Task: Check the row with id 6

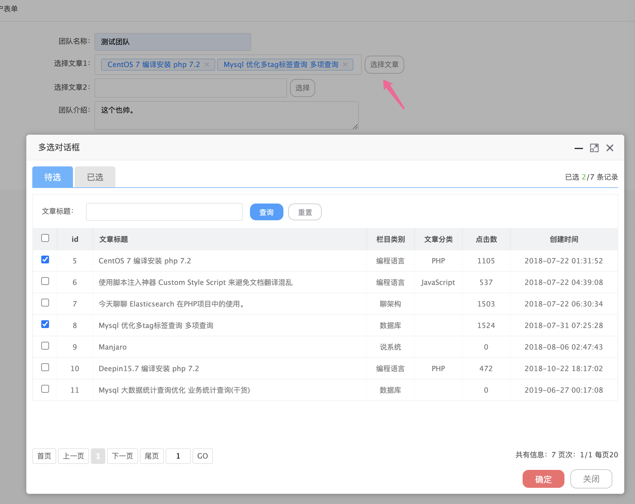Action: (45, 281)
